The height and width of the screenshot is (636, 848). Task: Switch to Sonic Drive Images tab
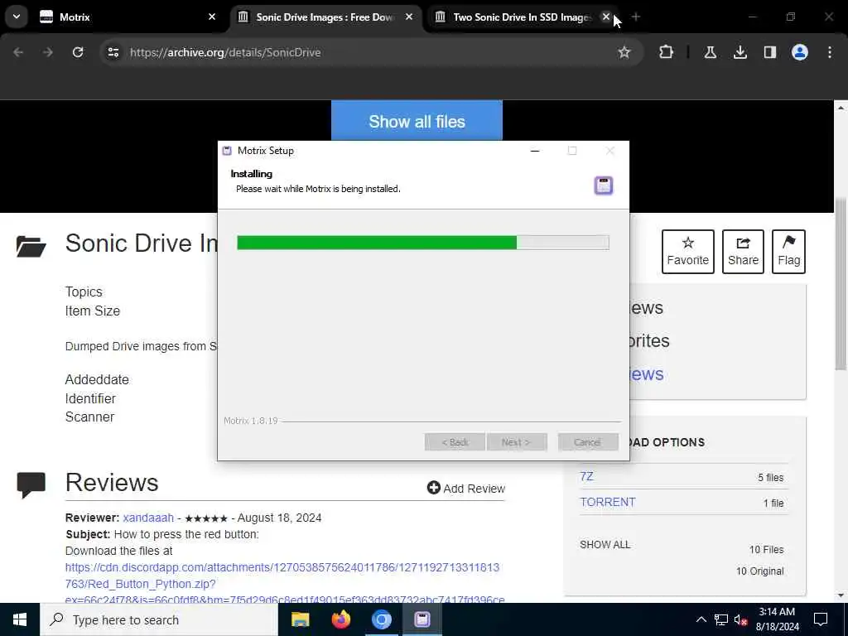point(325,17)
